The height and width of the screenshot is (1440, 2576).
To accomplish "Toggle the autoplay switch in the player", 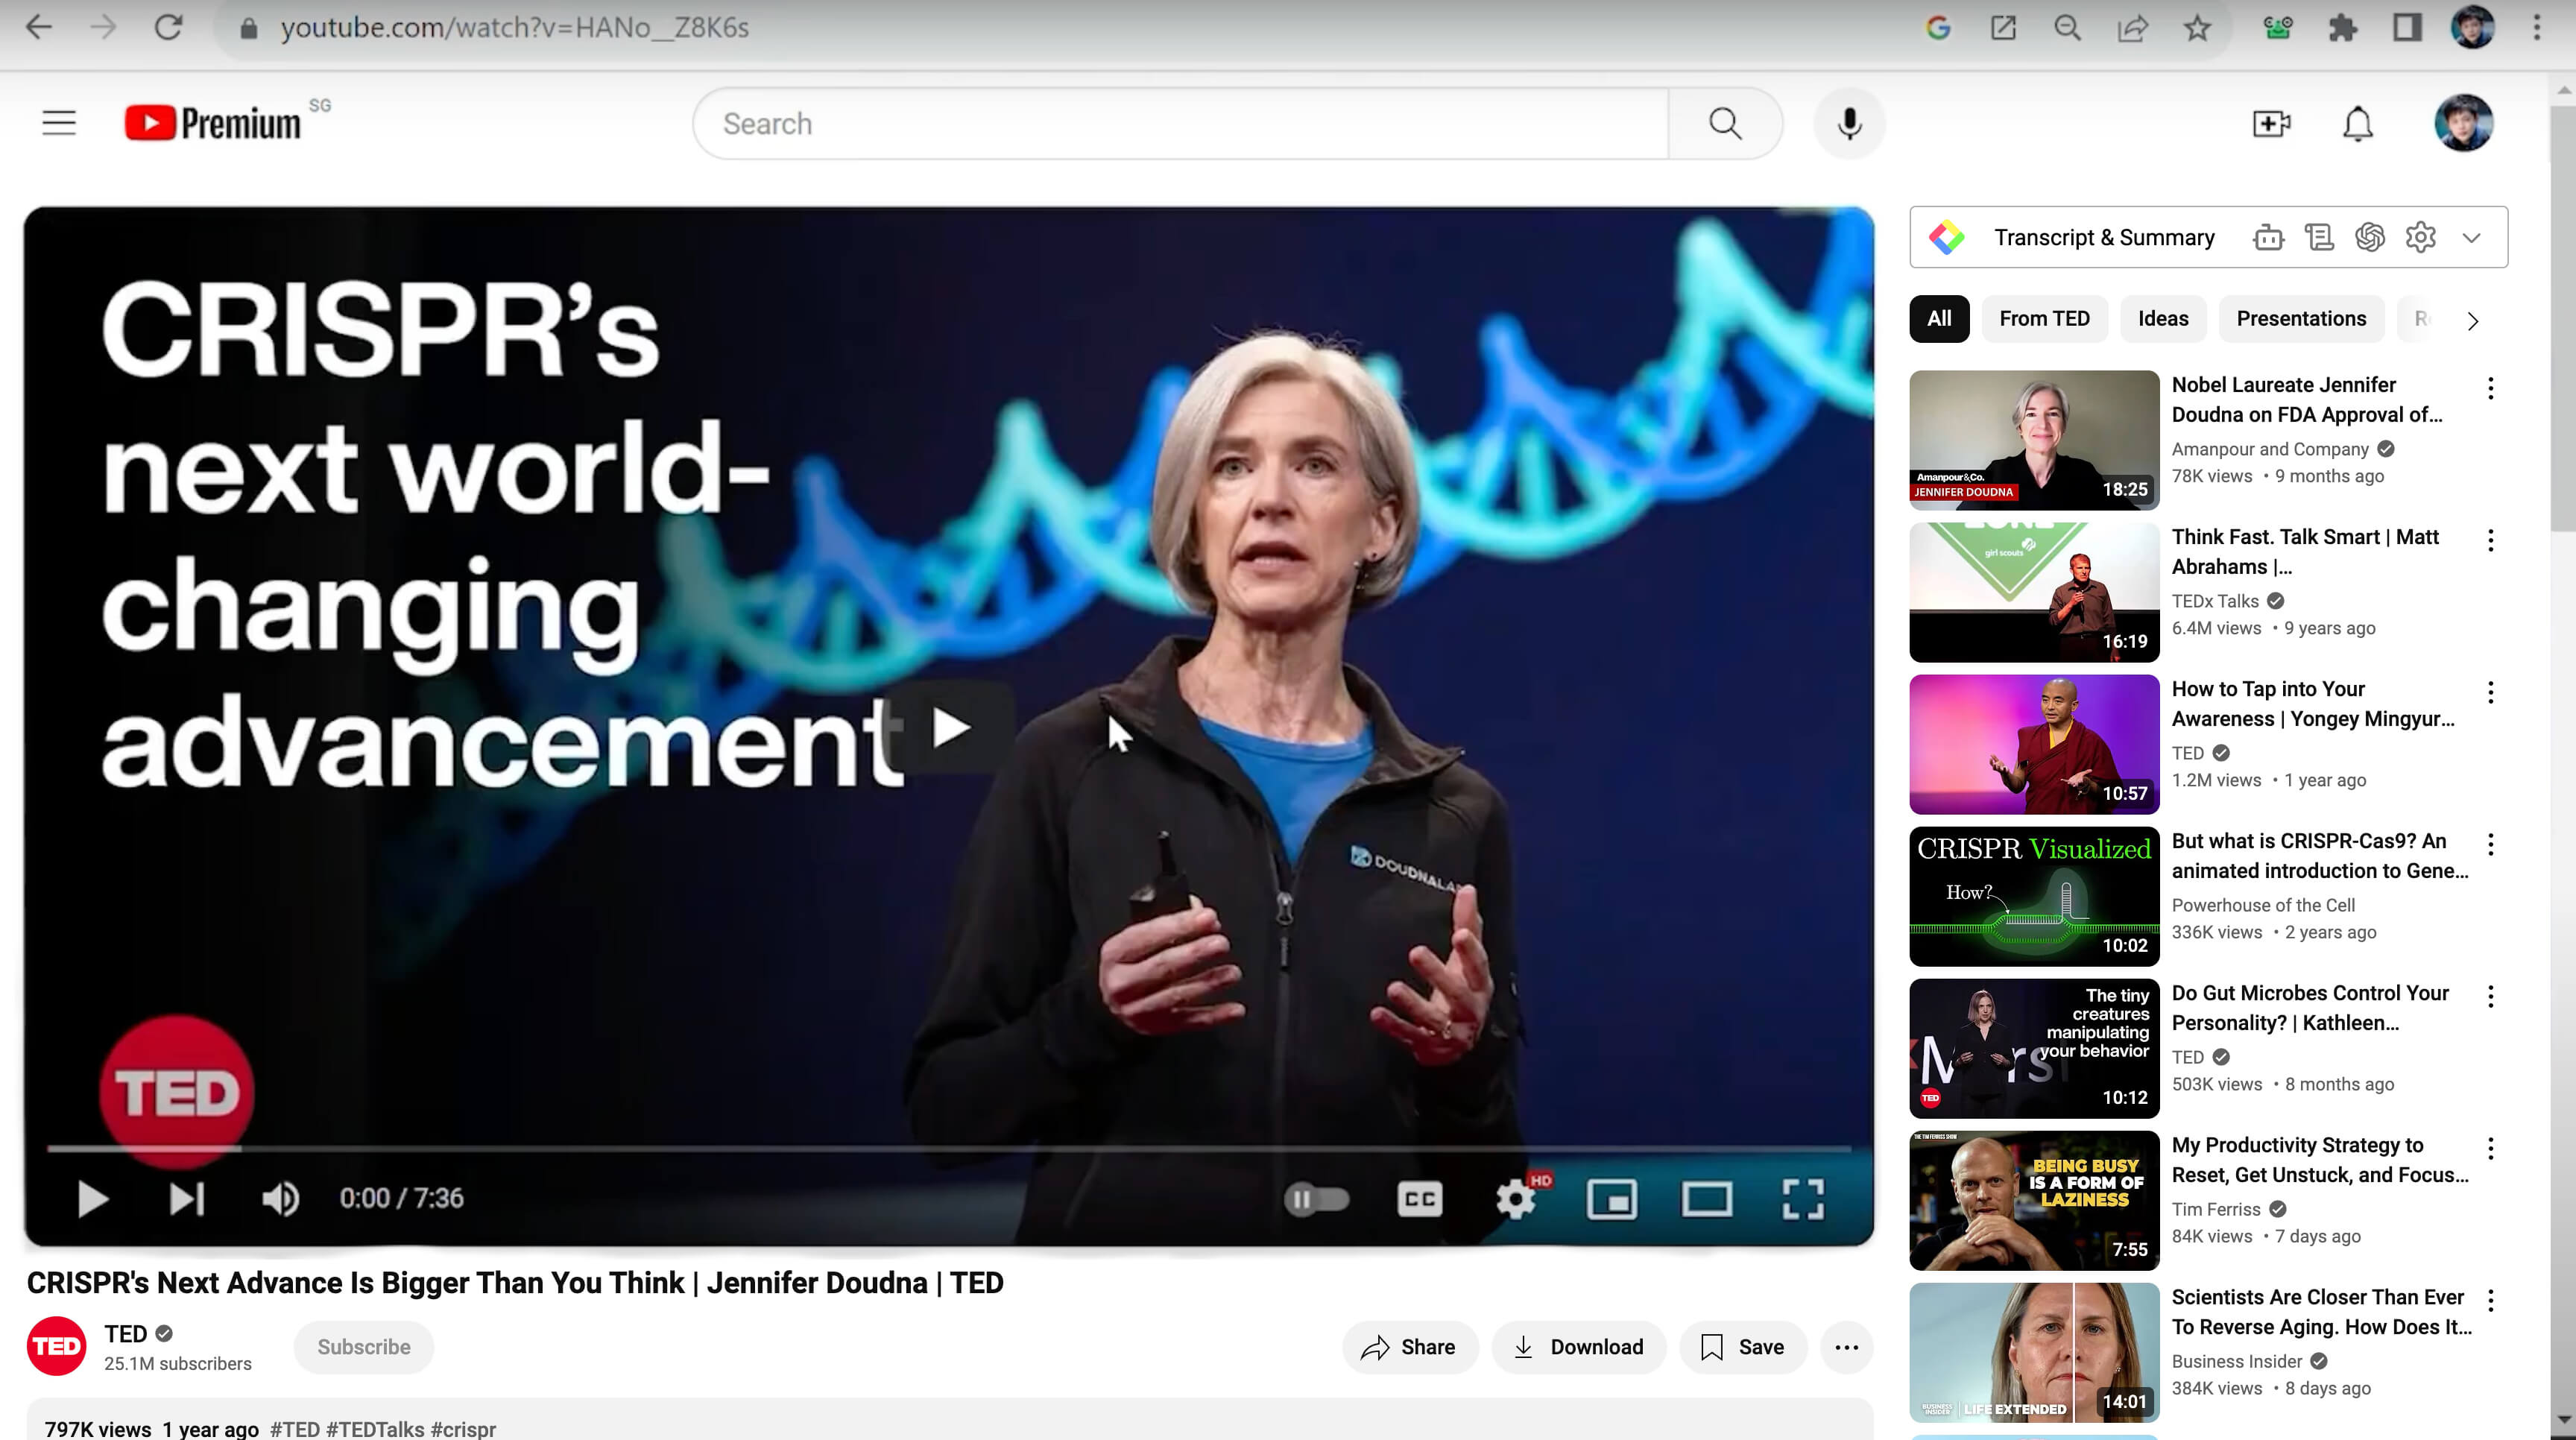I will click(1316, 1198).
